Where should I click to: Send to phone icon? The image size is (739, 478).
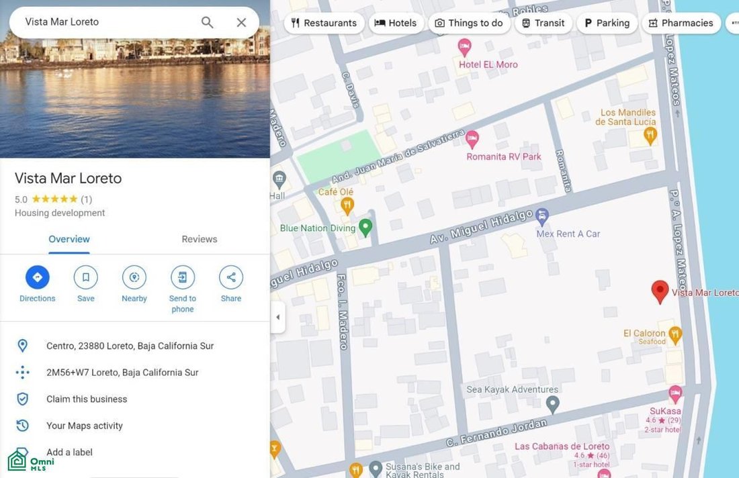[183, 277]
